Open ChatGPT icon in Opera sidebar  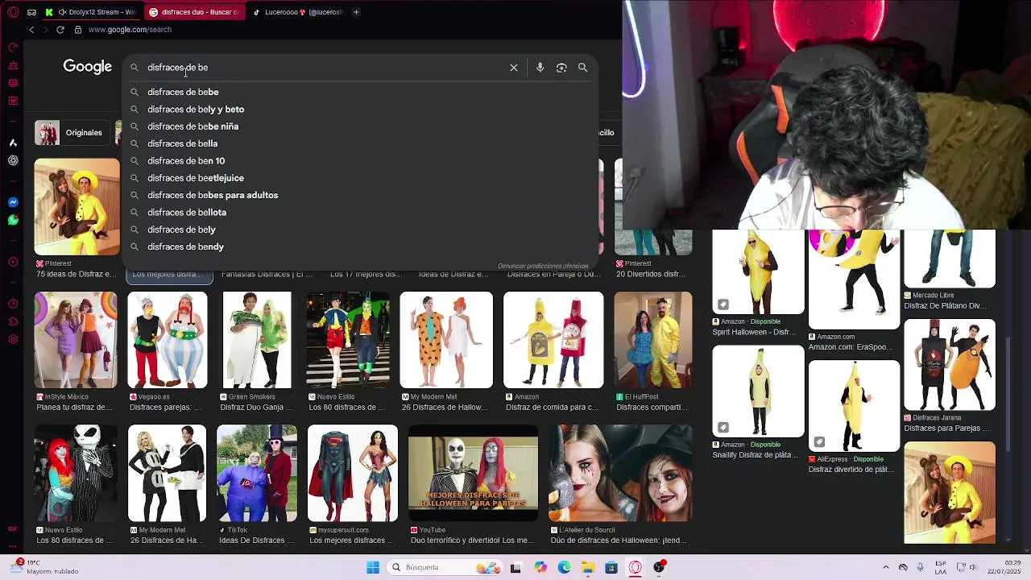(x=13, y=160)
